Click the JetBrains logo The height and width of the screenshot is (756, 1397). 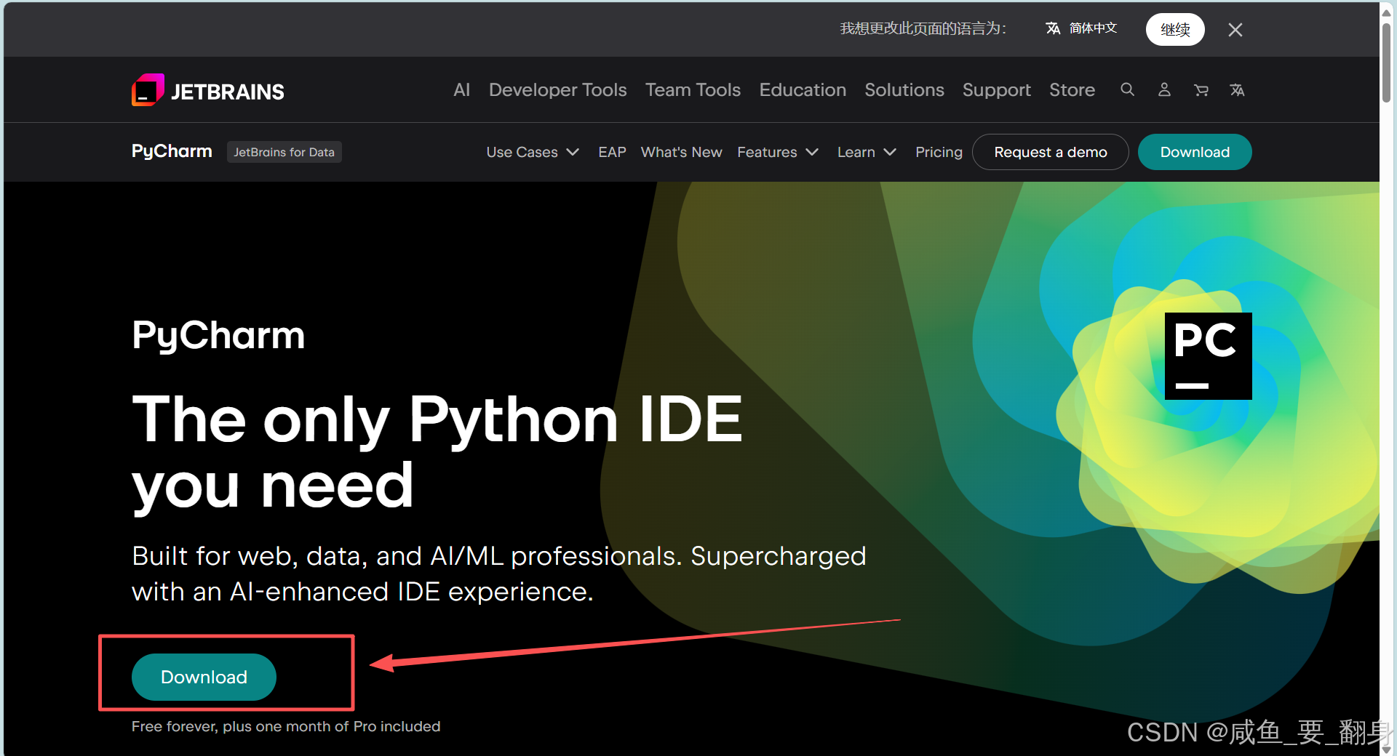(x=207, y=90)
